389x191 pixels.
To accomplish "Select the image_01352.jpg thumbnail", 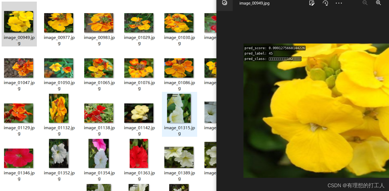I will point(59,153).
